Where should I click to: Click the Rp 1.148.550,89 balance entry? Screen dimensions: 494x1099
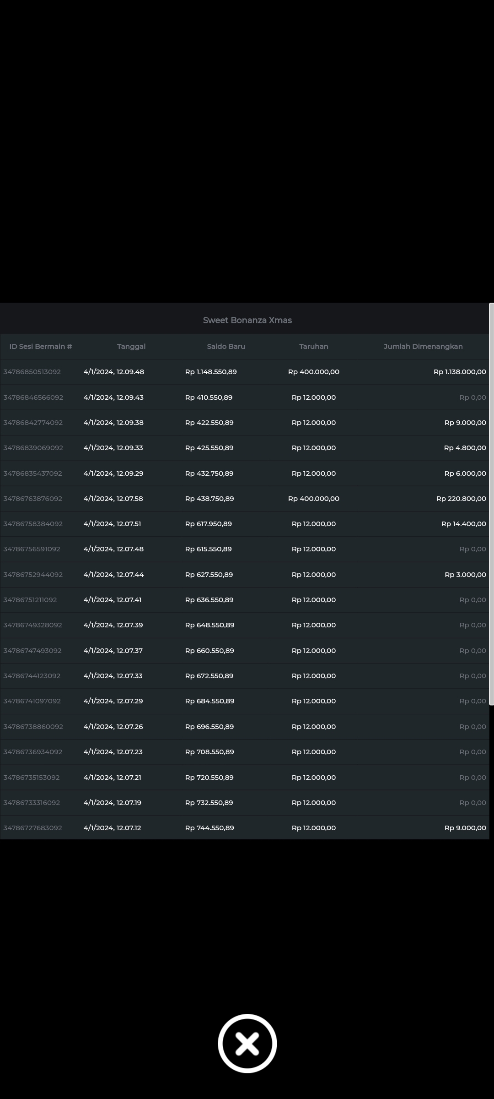tap(211, 372)
